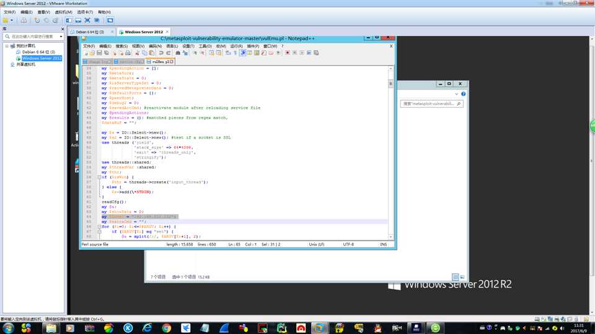Select Debian 6 64 位 in library tree

point(38,52)
